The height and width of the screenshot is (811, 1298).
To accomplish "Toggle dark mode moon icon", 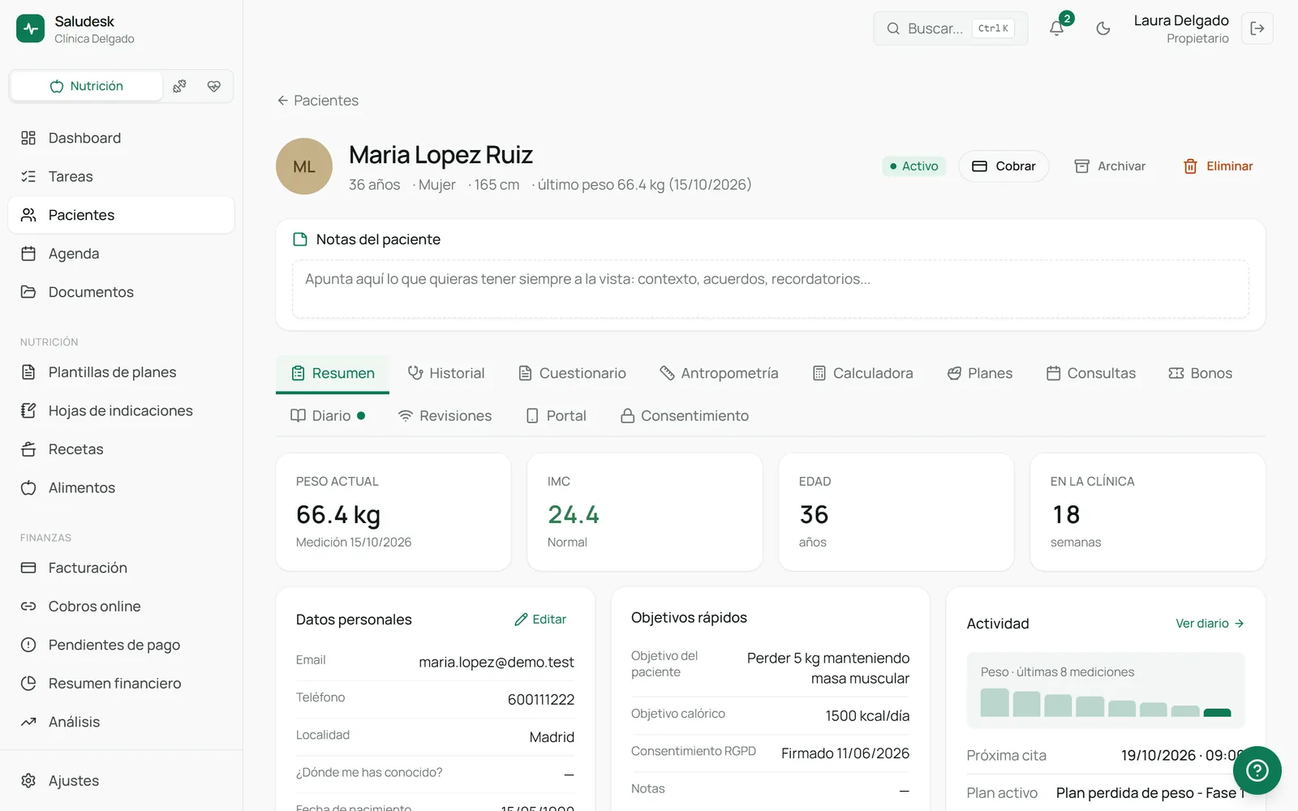I will [1102, 28].
